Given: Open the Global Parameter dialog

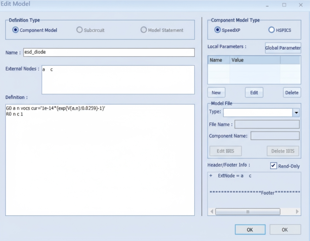Looking at the screenshot, I should (283, 48).
